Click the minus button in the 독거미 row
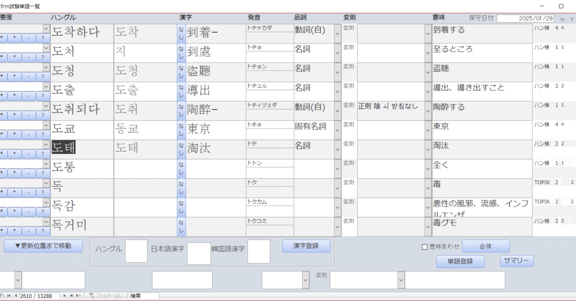576x301 pixels. point(29,231)
